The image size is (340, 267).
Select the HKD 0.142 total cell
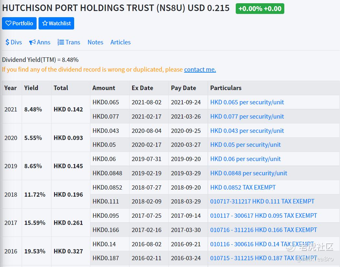[x=71, y=109]
